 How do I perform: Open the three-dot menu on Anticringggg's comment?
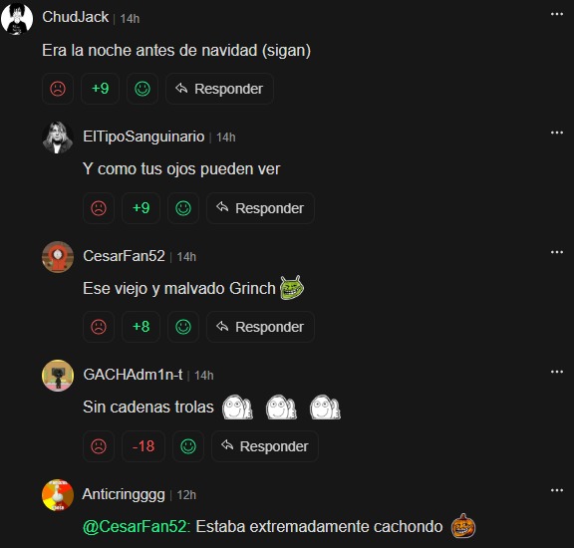(557, 490)
